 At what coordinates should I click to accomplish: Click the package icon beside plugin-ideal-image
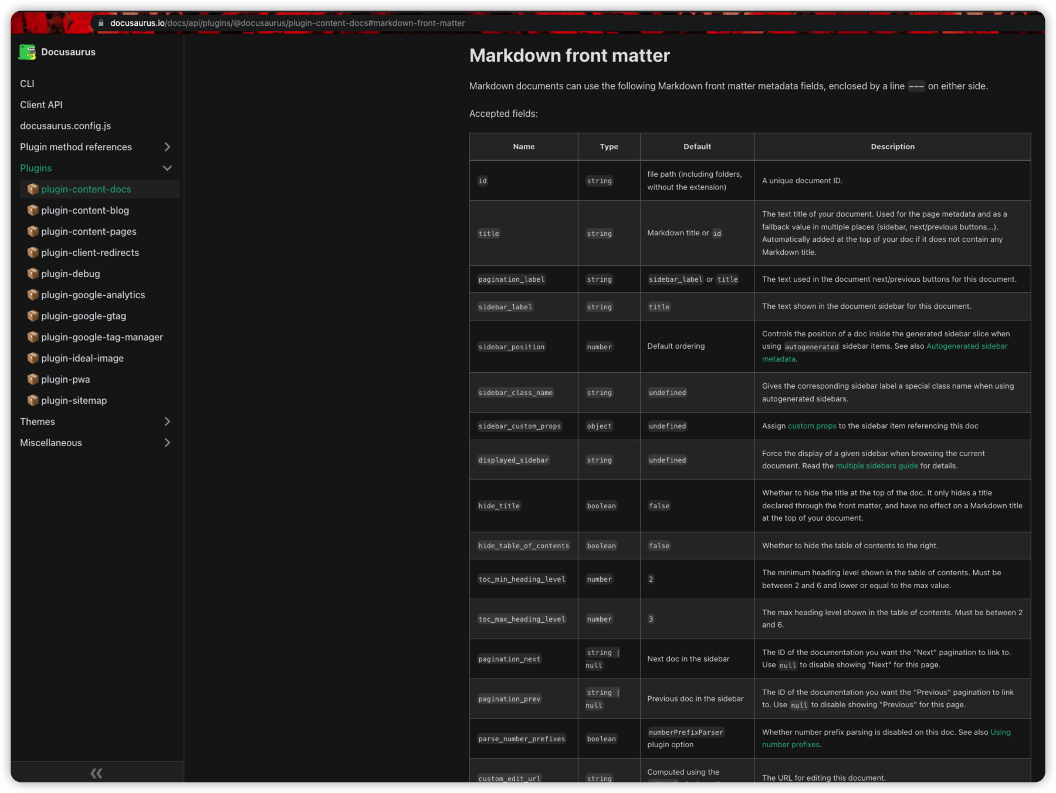point(33,358)
